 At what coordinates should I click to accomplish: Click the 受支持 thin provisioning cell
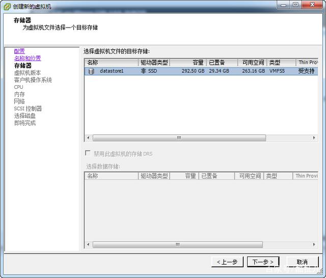point(306,71)
